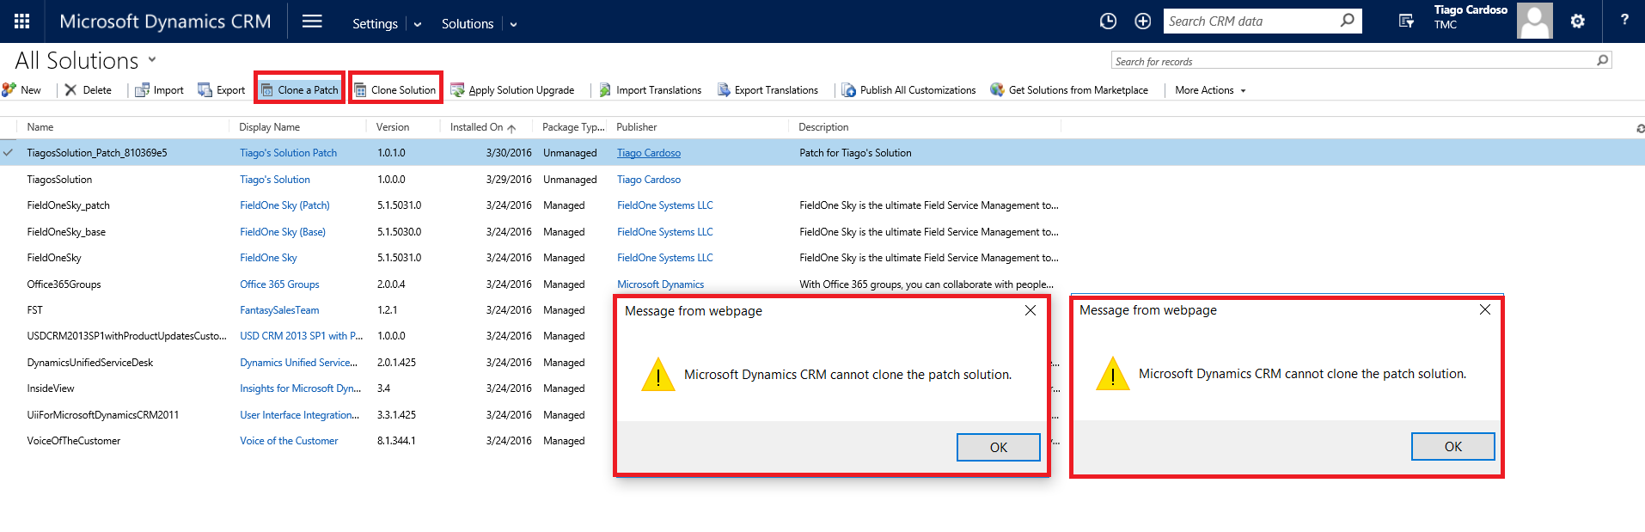
Task: Expand the All Solutions view selector
Action: click(152, 60)
